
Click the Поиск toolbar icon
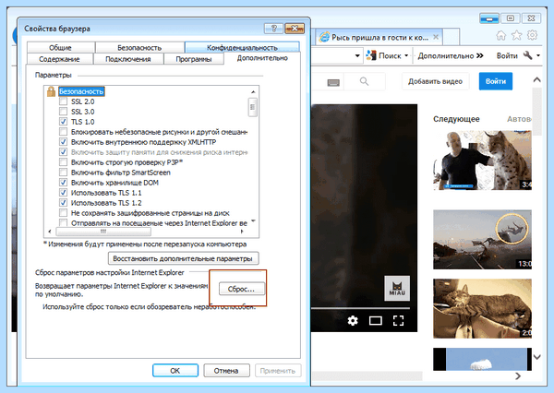[371, 55]
